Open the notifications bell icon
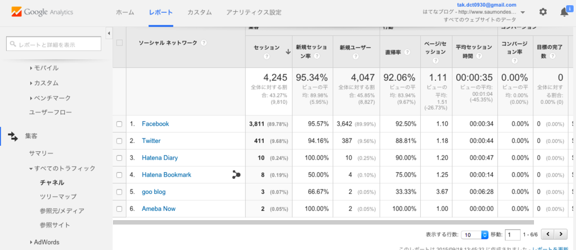This screenshot has width=576, height=250. pos(564,12)
